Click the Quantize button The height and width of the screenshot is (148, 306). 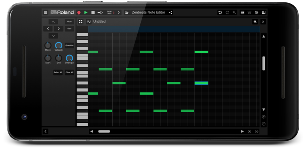coord(70,45)
